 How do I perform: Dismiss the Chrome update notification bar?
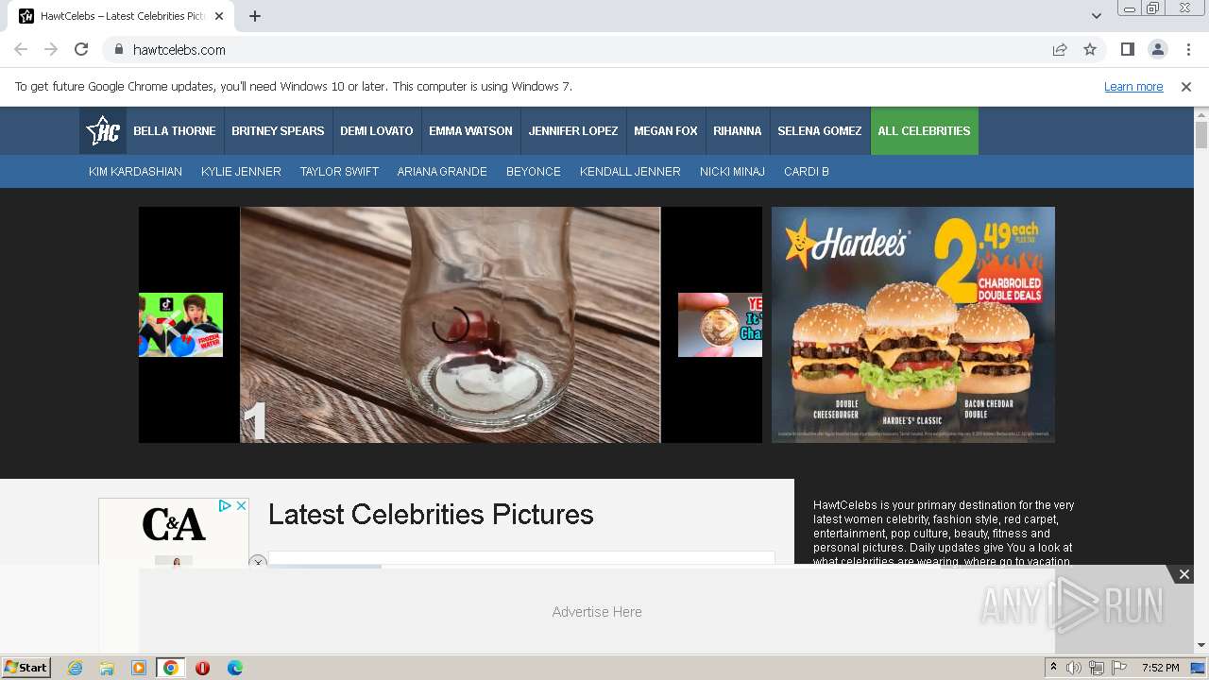(x=1186, y=87)
